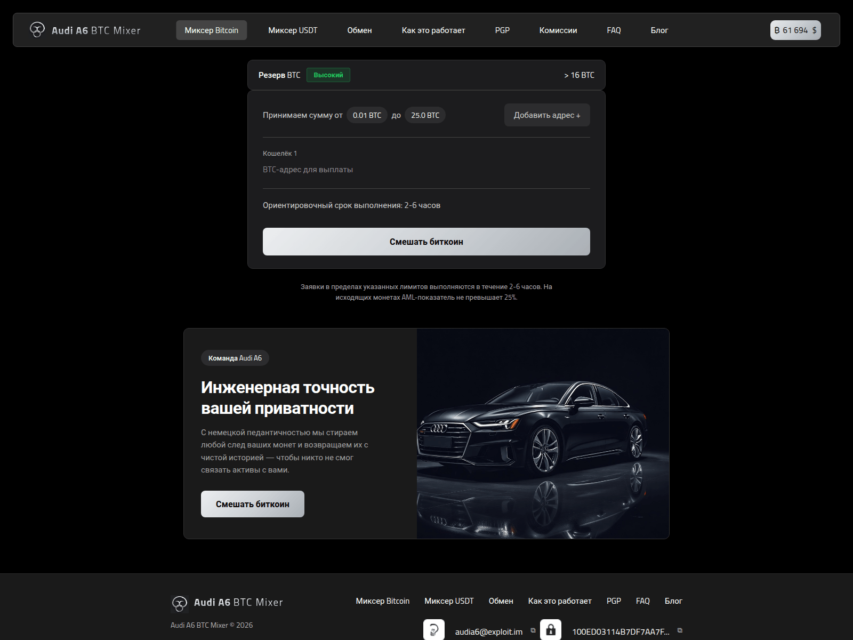
Task: Open the Миксер Bitcoin tab in header
Action: click(x=212, y=30)
